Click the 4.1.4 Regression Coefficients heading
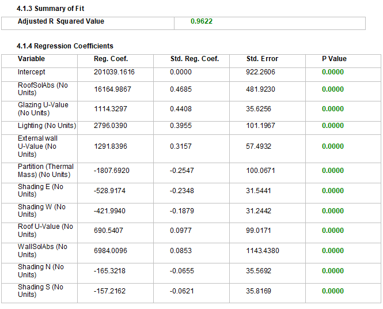Screen dimensions: 383x309 65,46
